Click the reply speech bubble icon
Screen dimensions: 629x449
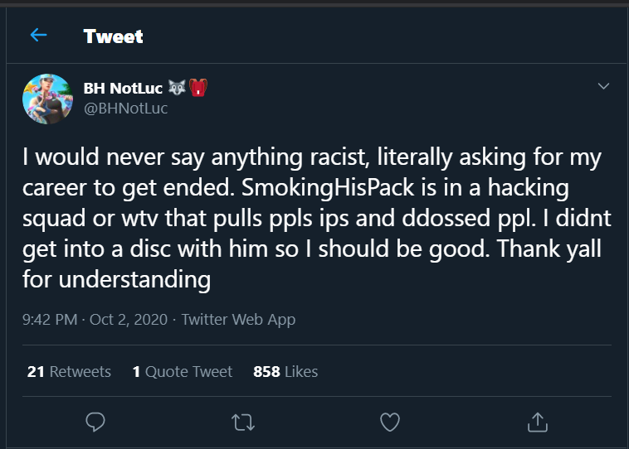(95, 422)
